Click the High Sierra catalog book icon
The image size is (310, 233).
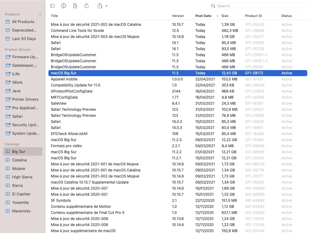[x=8, y=177]
